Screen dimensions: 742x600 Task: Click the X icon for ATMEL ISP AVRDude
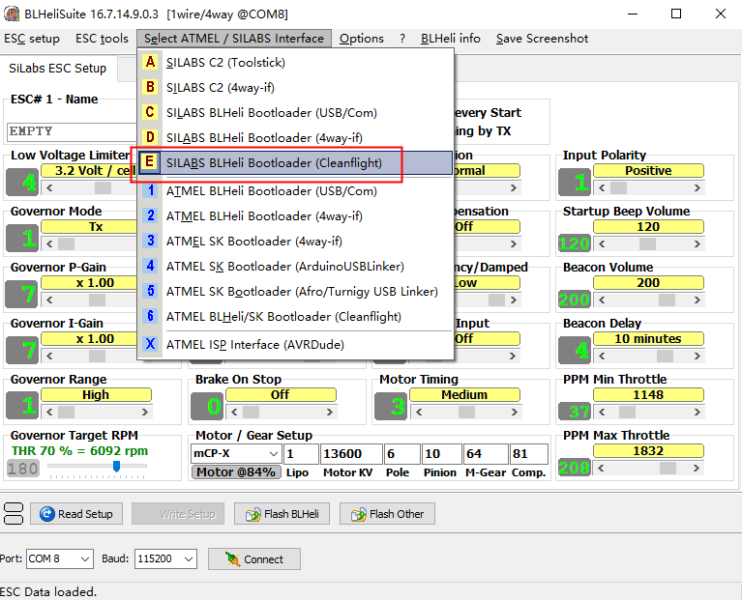[150, 344]
